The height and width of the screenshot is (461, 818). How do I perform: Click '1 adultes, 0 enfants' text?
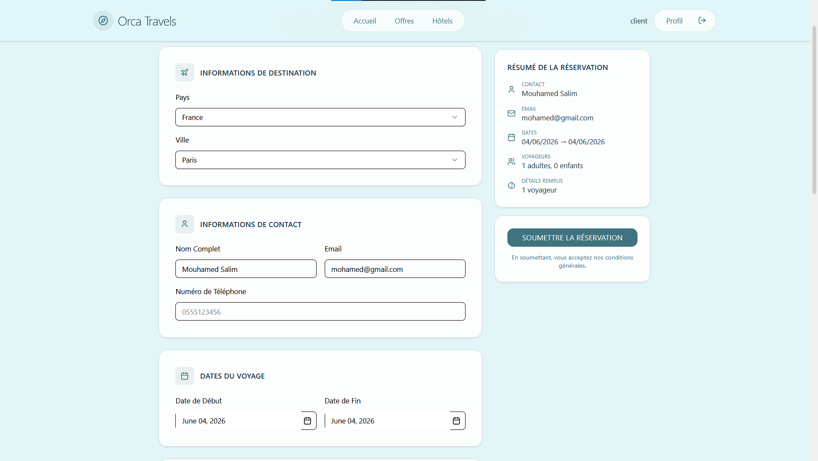pyautogui.click(x=552, y=166)
